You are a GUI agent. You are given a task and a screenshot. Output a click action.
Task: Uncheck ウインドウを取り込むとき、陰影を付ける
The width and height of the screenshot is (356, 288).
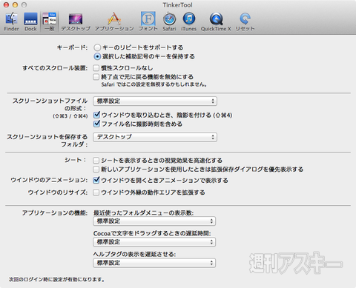[x=96, y=115]
